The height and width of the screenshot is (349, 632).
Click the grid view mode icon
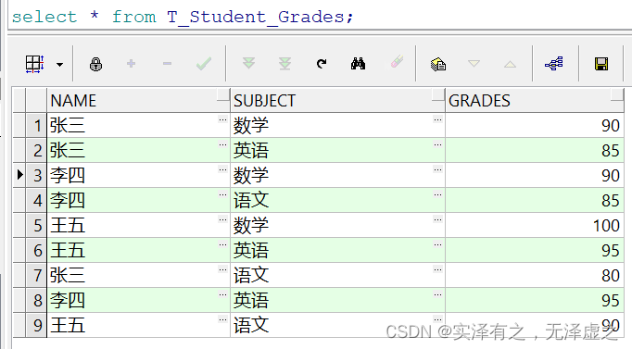pyautogui.click(x=34, y=64)
